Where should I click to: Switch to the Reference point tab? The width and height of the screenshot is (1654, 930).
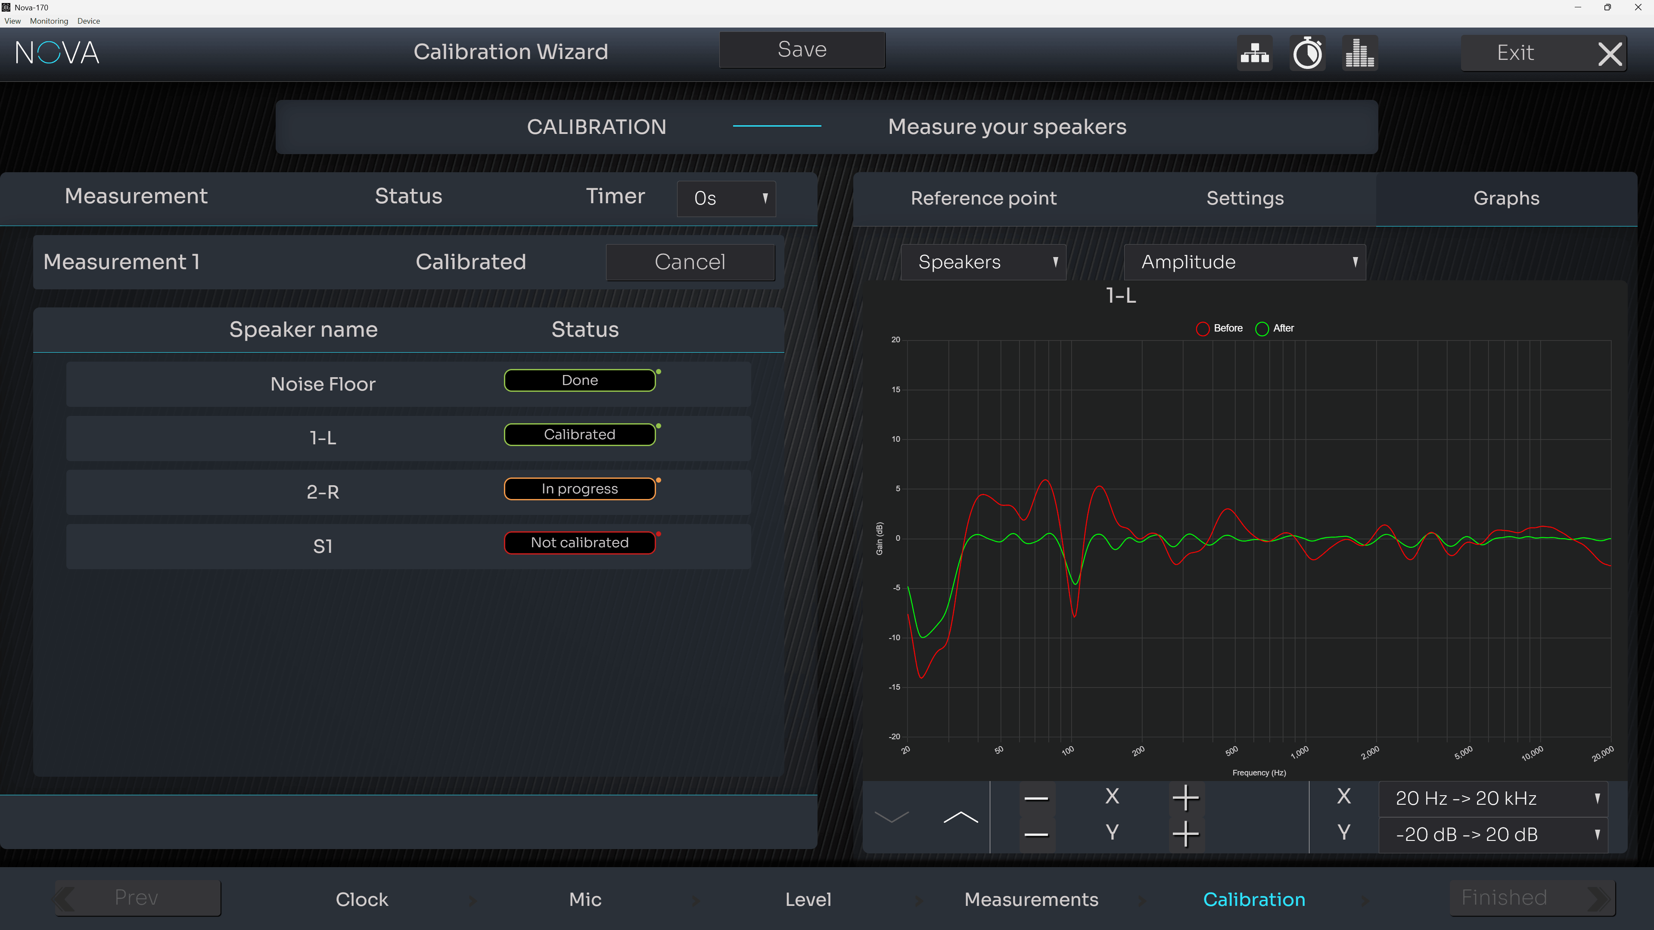coord(983,198)
